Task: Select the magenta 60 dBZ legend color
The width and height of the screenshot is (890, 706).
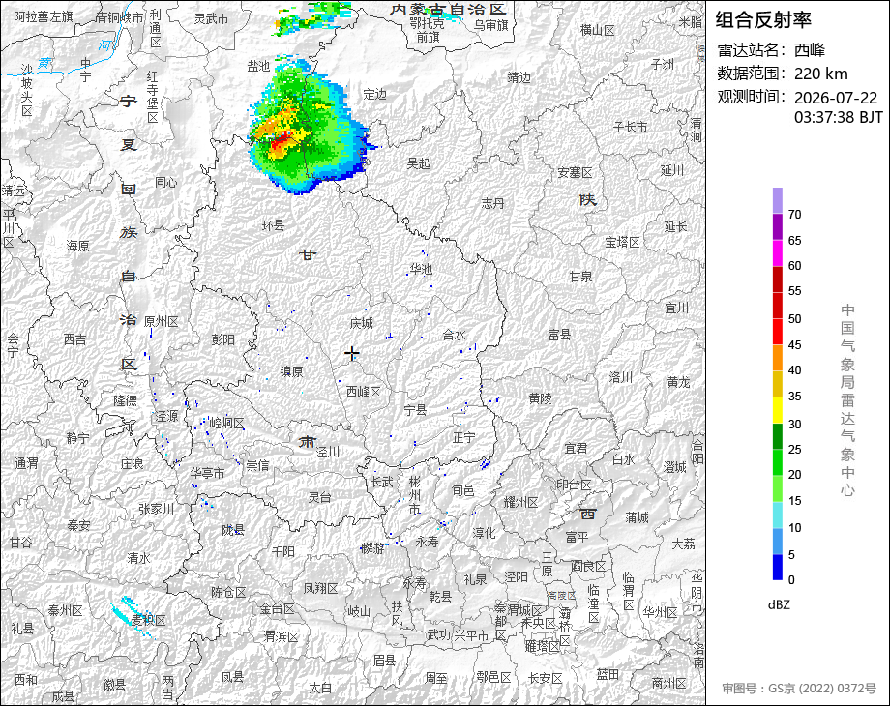Action: pos(778,253)
